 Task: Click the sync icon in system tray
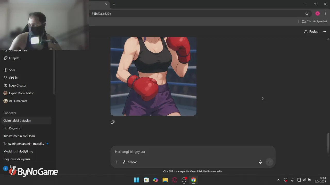click(285, 180)
